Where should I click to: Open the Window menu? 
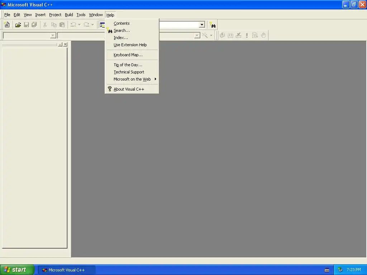[96, 15]
